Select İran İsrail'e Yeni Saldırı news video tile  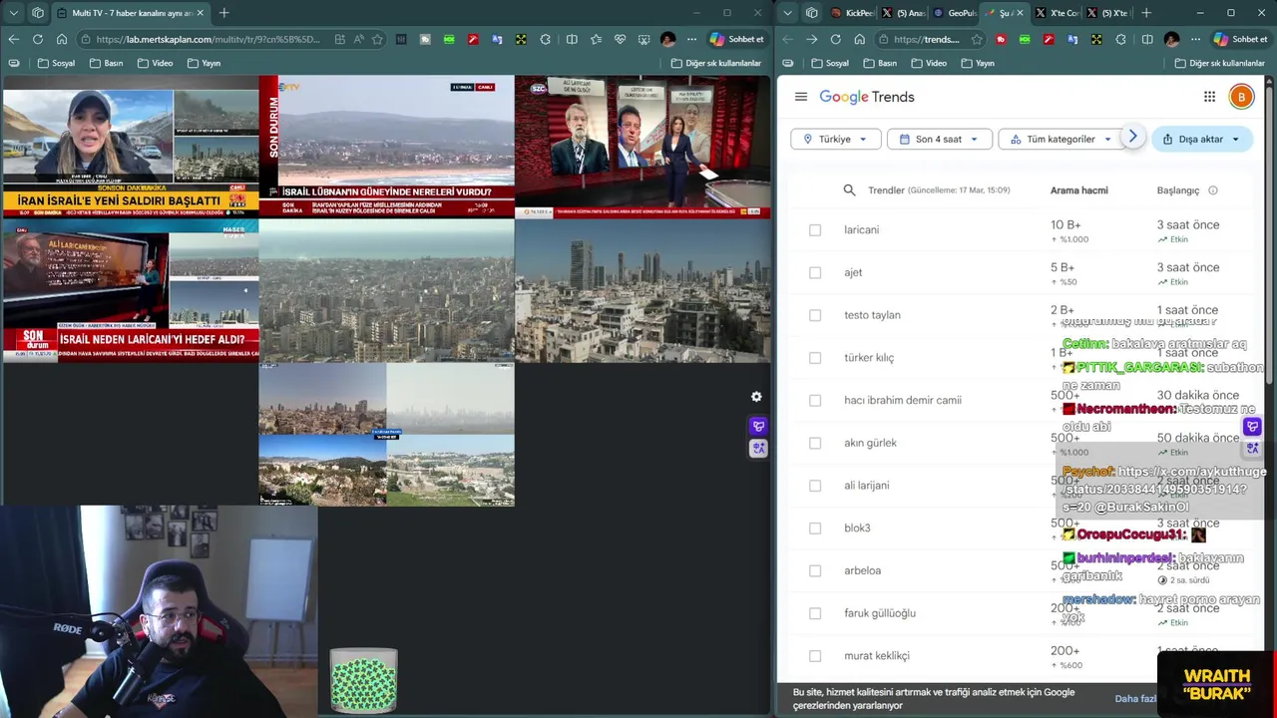[x=130, y=147]
